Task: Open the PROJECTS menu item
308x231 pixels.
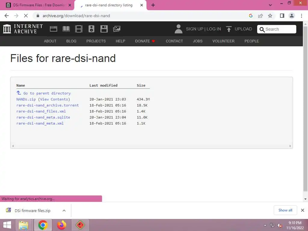Action: coord(96,41)
